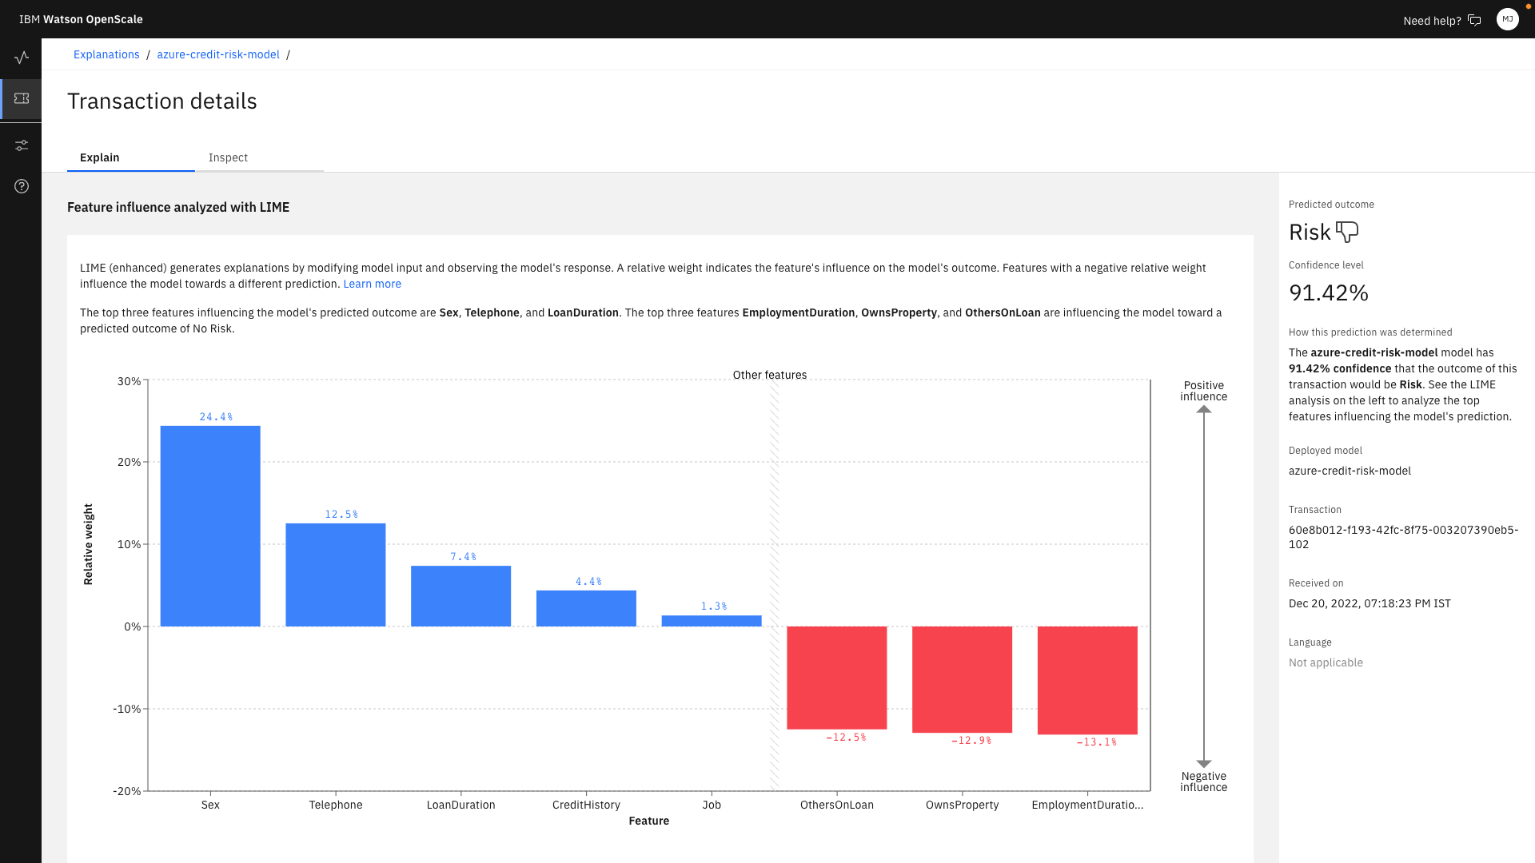Open the Configure settings sliders icon
This screenshot has width=1535, height=863.
tap(22, 145)
